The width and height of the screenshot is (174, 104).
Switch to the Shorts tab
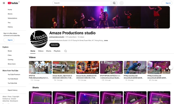point(49,51)
